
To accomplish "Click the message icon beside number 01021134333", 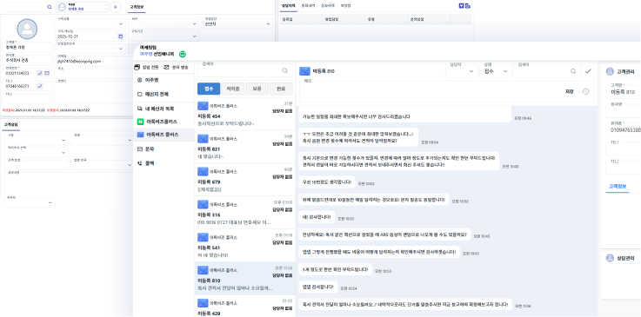I will coord(47,73).
